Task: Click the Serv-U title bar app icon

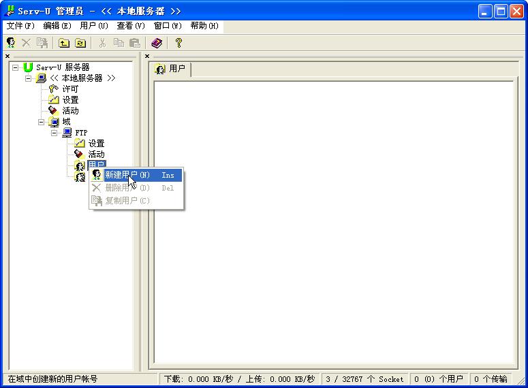Action: [10, 11]
